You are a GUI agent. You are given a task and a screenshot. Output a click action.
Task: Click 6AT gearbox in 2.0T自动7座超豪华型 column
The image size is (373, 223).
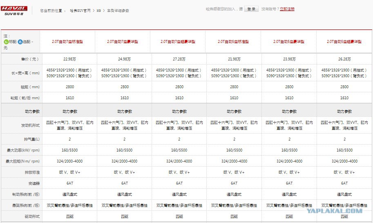point(179,183)
